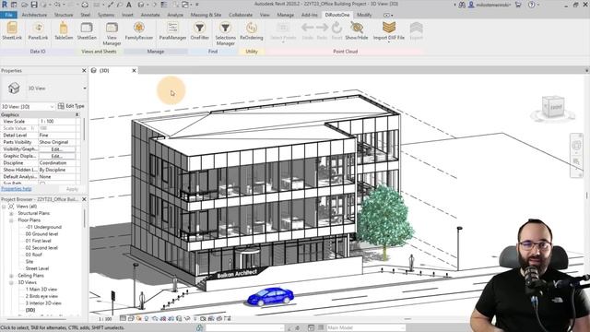This screenshot has width=590, height=332.
Task: Start the SheetGen tool
Action: click(x=87, y=30)
